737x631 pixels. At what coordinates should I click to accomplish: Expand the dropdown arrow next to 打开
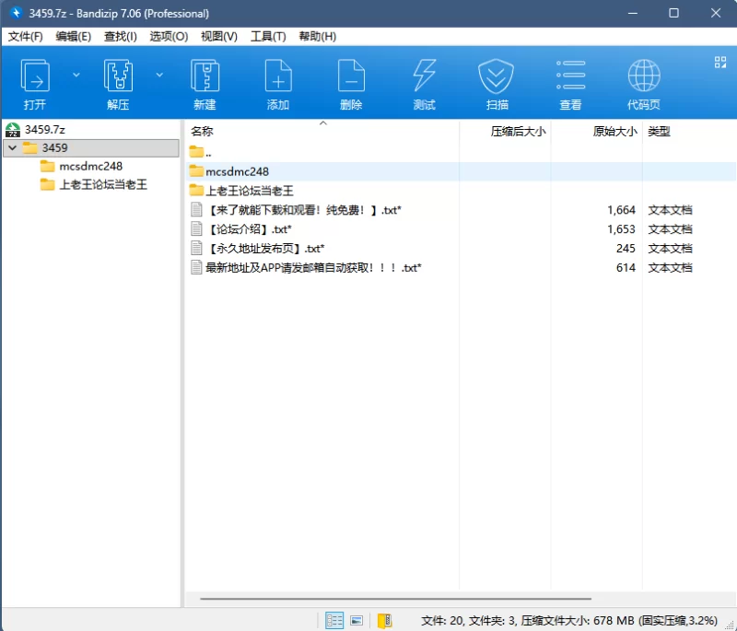[76, 75]
